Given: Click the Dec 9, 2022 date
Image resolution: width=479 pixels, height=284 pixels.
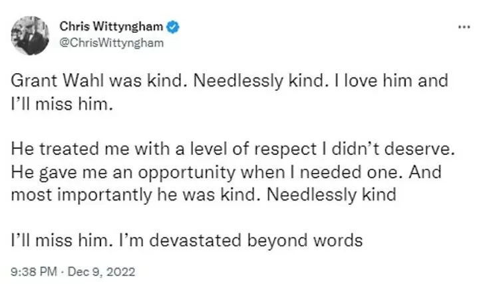Looking at the screenshot, I should tap(101, 271).
